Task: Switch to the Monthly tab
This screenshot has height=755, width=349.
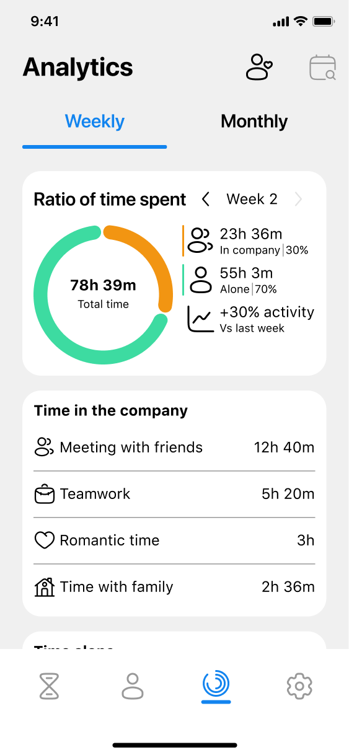Action: tap(254, 121)
